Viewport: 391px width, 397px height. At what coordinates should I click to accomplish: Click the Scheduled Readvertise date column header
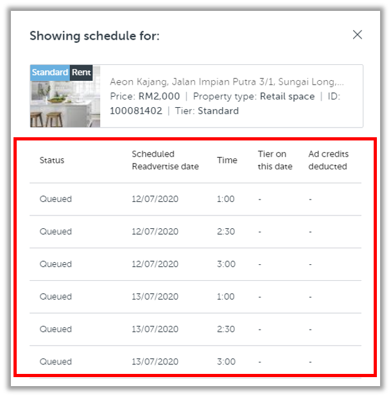coord(165,160)
